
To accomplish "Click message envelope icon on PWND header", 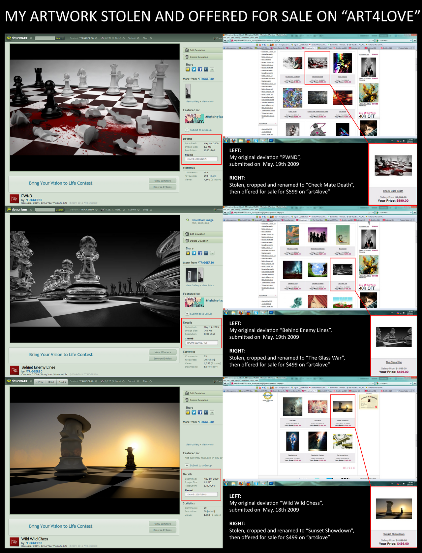I will (x=103, y=38).
